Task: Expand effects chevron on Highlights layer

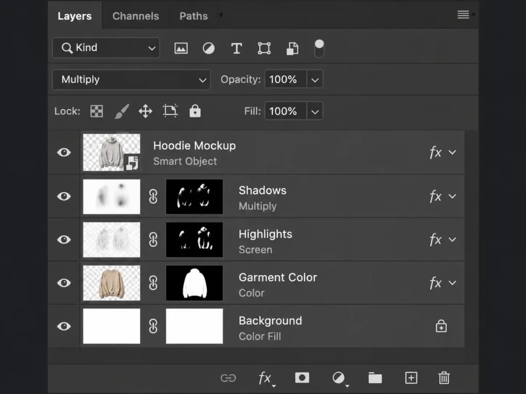Action: click(x=452, y=240)
